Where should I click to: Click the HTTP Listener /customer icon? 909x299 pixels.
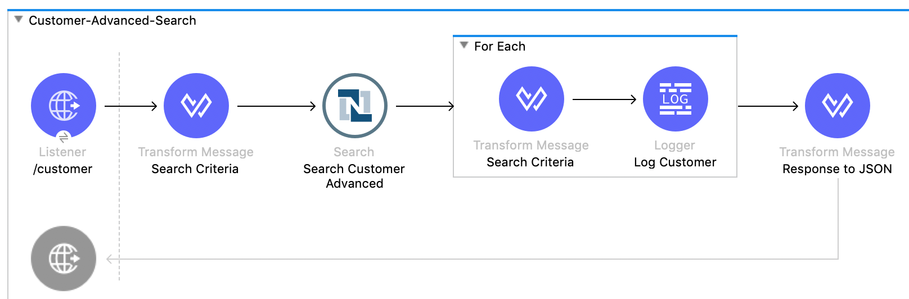pos(64,106)
